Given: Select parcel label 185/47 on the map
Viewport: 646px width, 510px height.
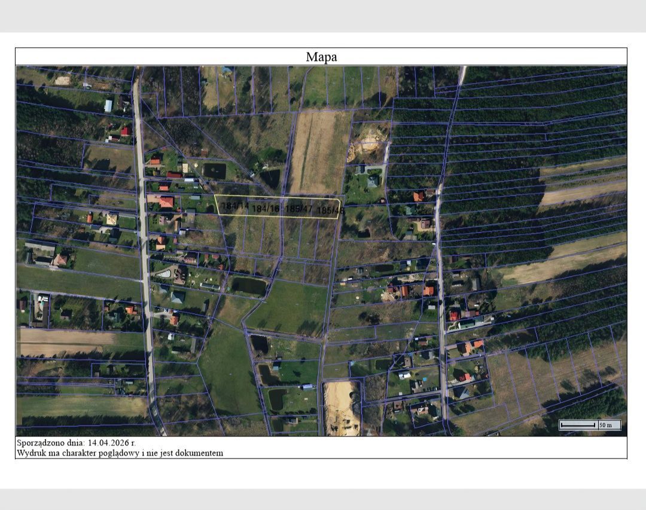Looking at the screenshot, I should coord(298,209).
